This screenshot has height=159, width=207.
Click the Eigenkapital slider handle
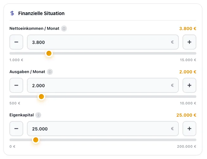click(36, 140)
